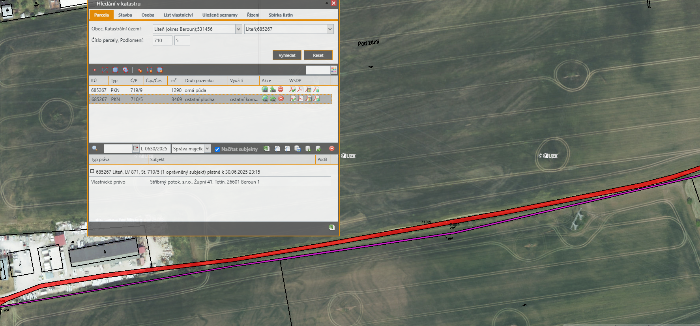
Task: Click the magnifier icon in ownership toolbar
Action: (95, 148)
